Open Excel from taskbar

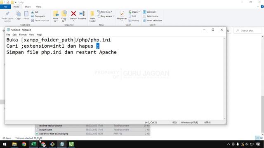[x=33, y=144]
